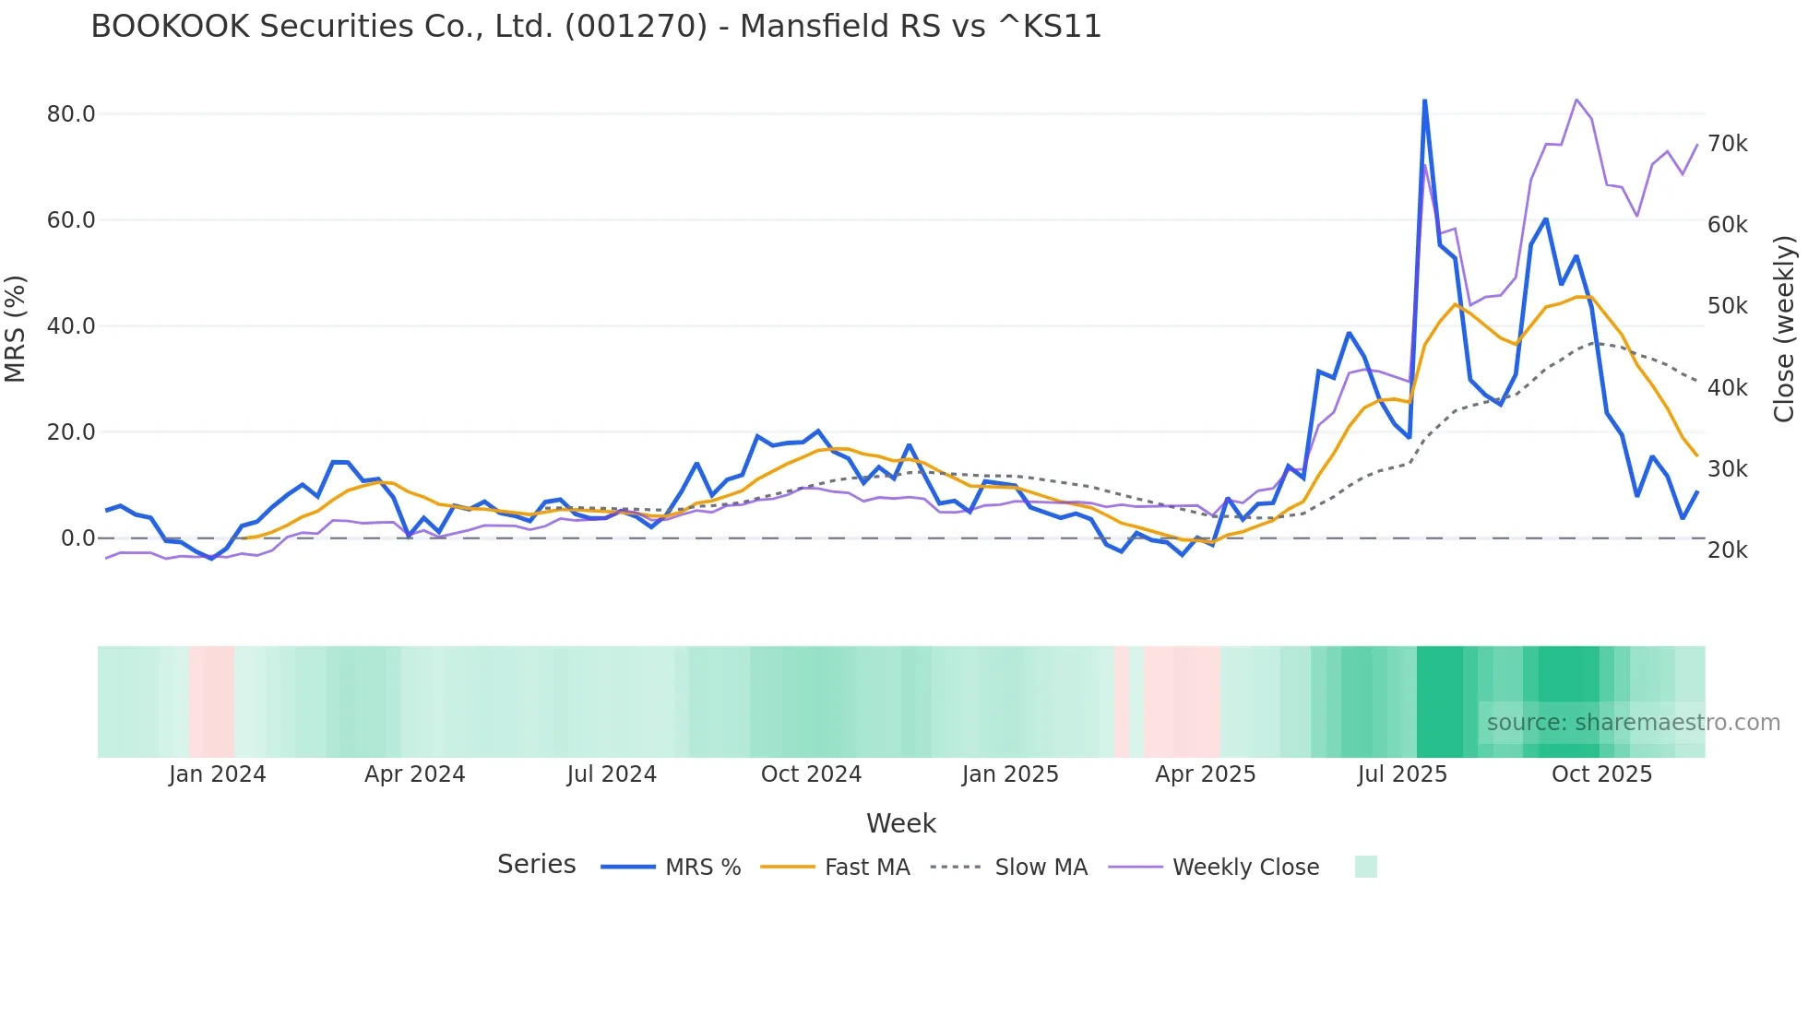1808x1016 pixels.
Task: Click the 60k close axis tick
Action: [1728, 225]
